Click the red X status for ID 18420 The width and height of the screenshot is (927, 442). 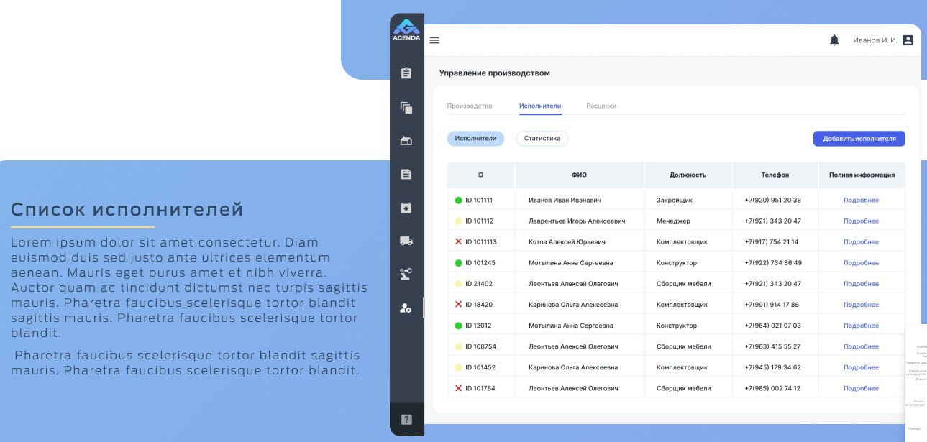[459, 305]
